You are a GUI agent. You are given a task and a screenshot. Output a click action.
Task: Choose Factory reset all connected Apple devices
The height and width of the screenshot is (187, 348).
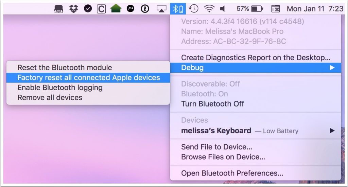click(88, 77)
